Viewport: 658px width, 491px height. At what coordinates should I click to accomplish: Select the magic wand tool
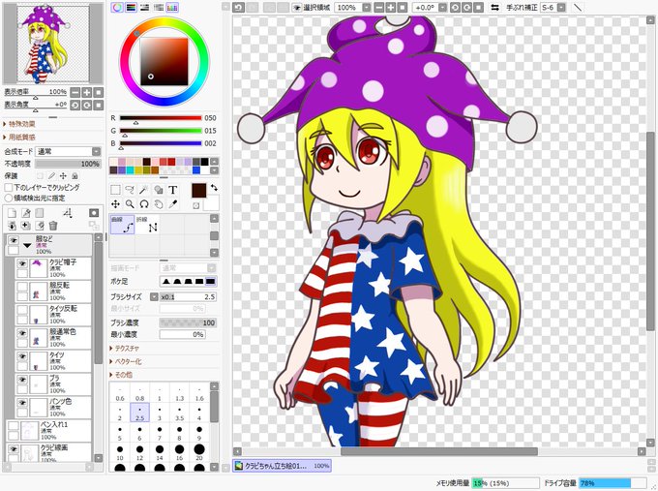point(144,190)
